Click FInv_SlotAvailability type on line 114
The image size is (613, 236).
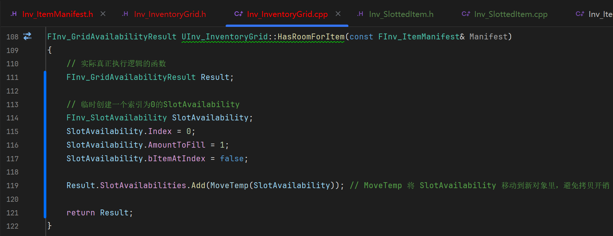117,118
